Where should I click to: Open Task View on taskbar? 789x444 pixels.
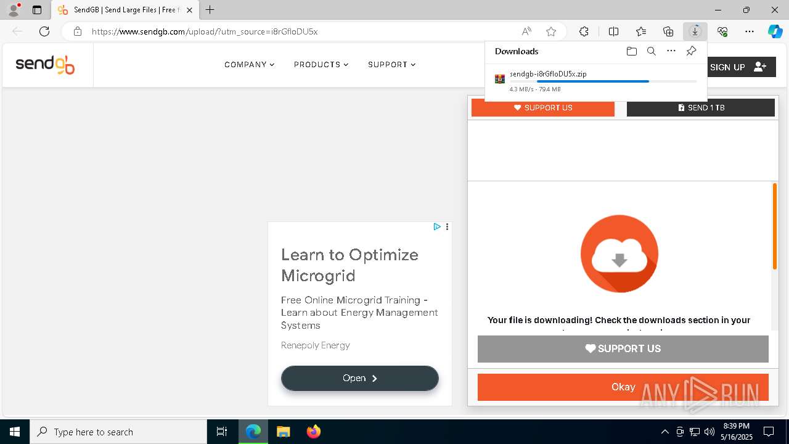pos(222,432)
